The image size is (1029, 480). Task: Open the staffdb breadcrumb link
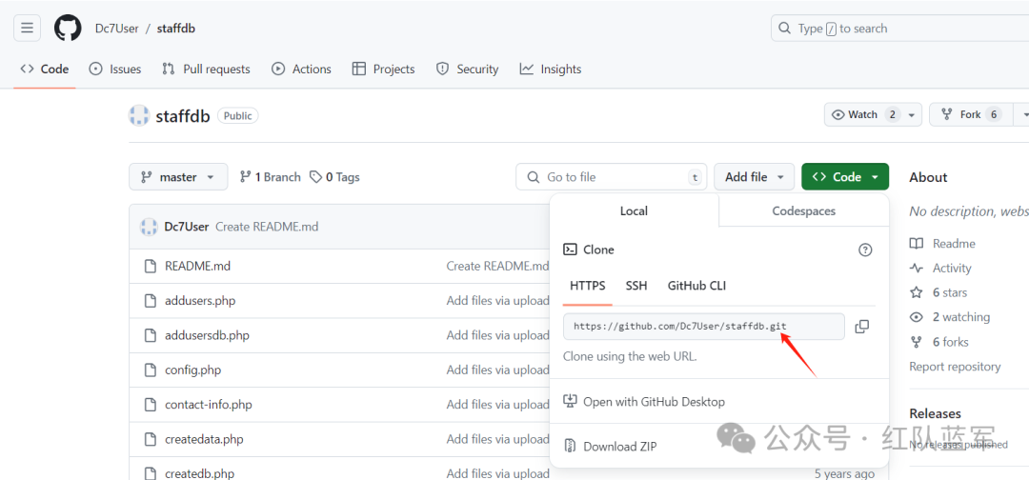coord(176,29)
